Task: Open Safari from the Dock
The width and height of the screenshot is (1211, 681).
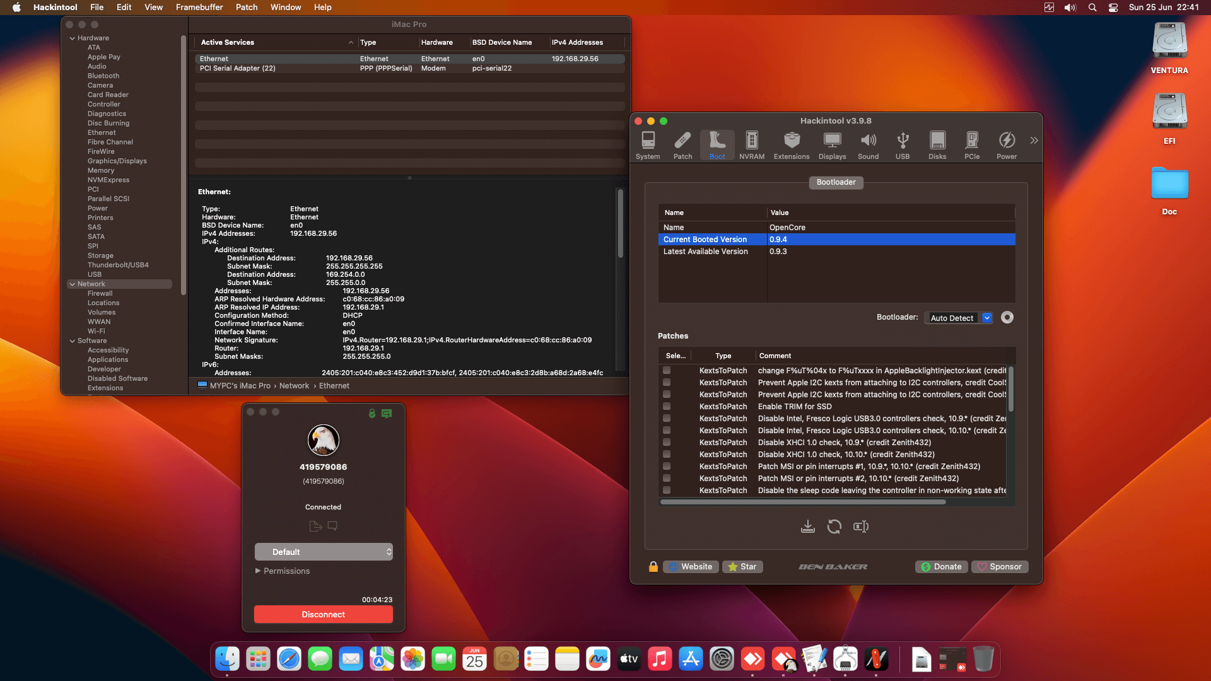Action: coord(290,660)
